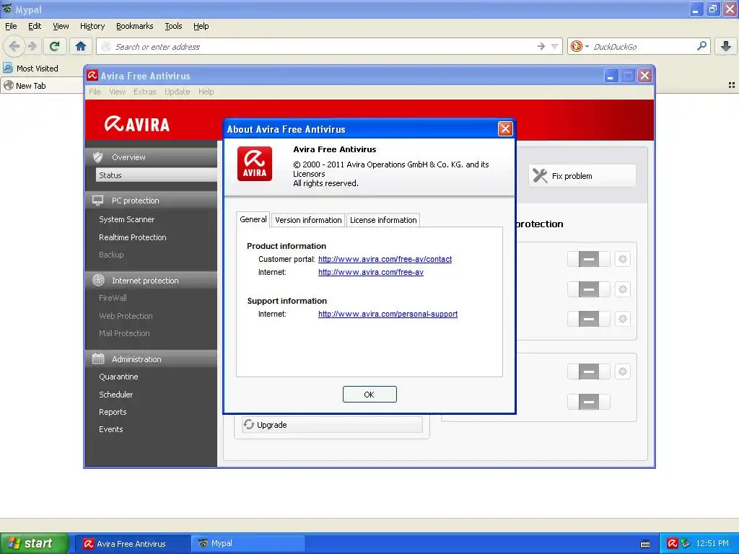Toggle the fourth protection switch with gear

(589, 371)
